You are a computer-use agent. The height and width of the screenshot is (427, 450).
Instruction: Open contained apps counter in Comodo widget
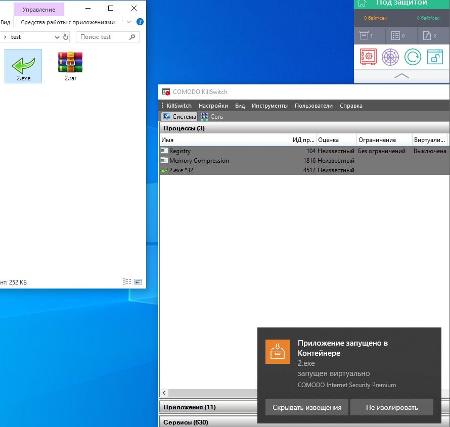click(x=366, y=35)
